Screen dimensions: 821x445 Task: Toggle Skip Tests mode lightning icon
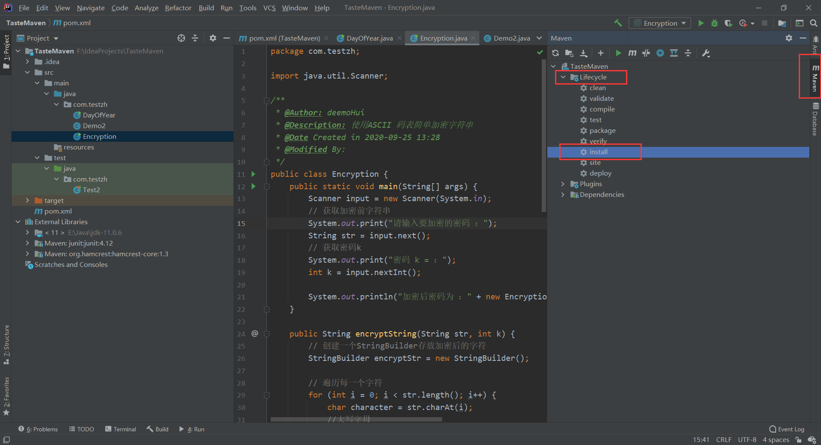[x=660, y=53]
